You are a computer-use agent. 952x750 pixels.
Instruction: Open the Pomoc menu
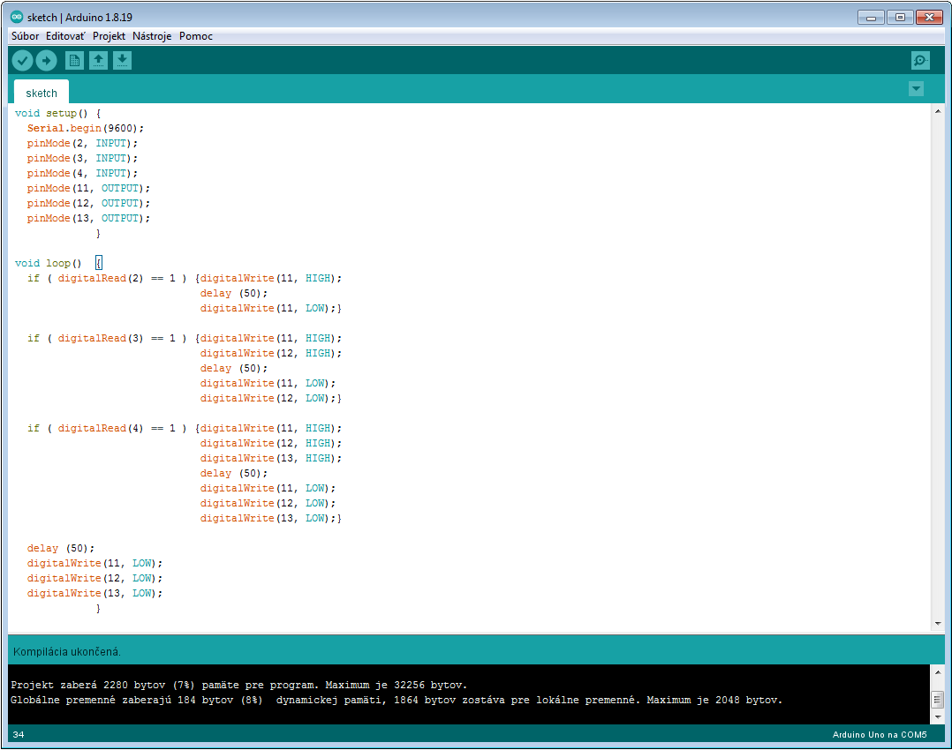coord(195,36)
